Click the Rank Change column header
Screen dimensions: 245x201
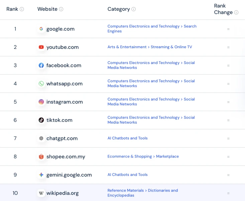[223, 9]
